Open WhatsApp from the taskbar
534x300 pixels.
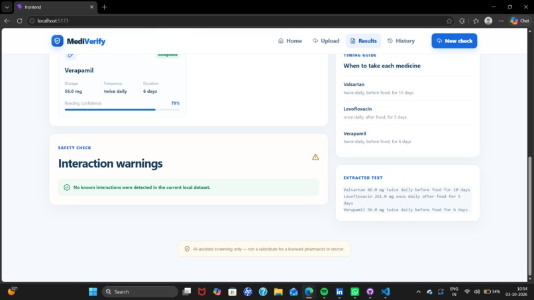pos(355,292)
